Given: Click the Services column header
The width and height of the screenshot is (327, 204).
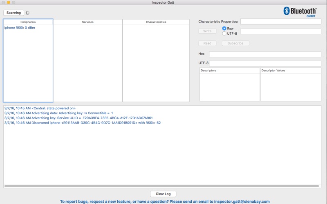Looking at the screenshot, I should coord(87,22).
